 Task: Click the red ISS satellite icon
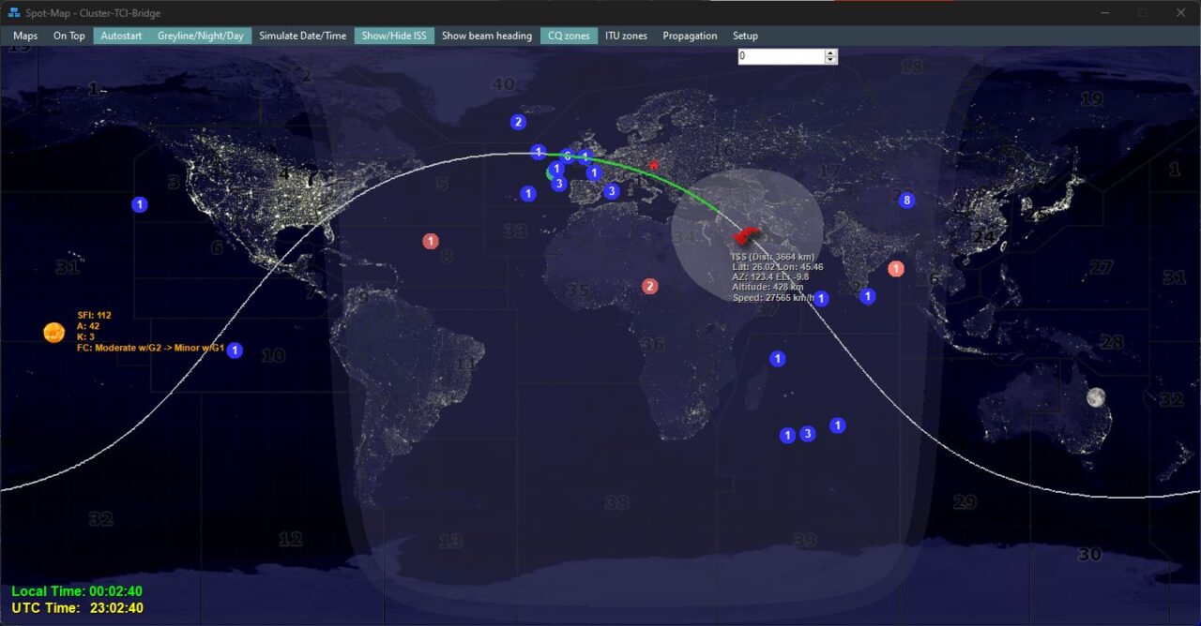747,234
